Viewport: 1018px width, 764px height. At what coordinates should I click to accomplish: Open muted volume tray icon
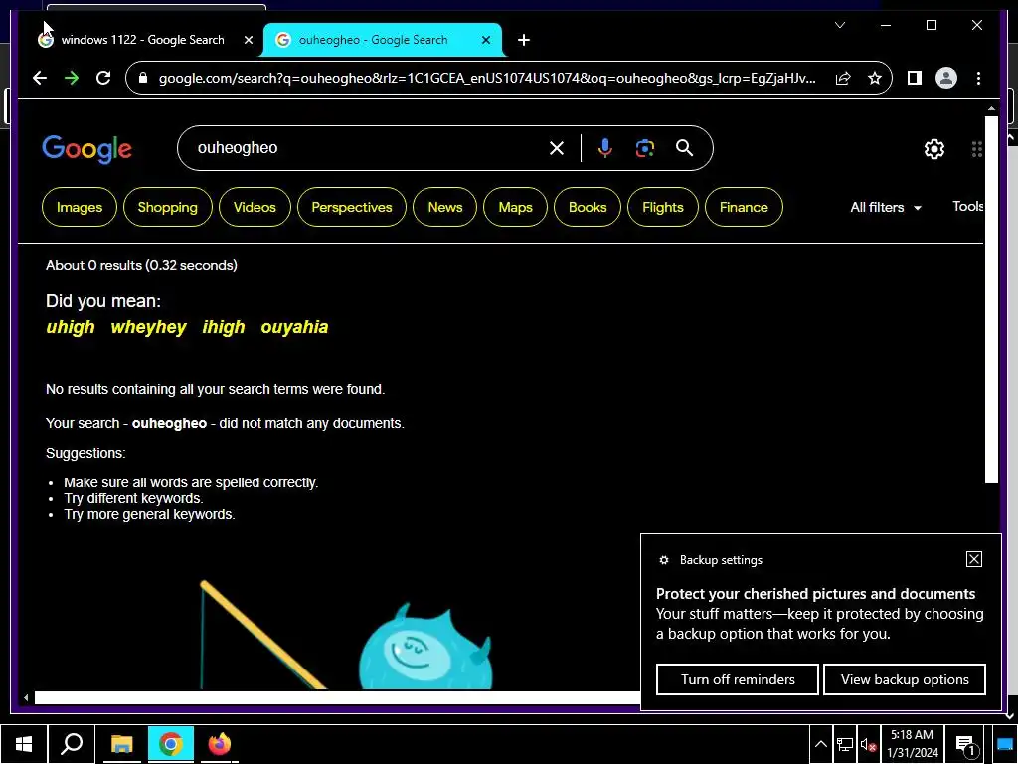pos(868,744)
